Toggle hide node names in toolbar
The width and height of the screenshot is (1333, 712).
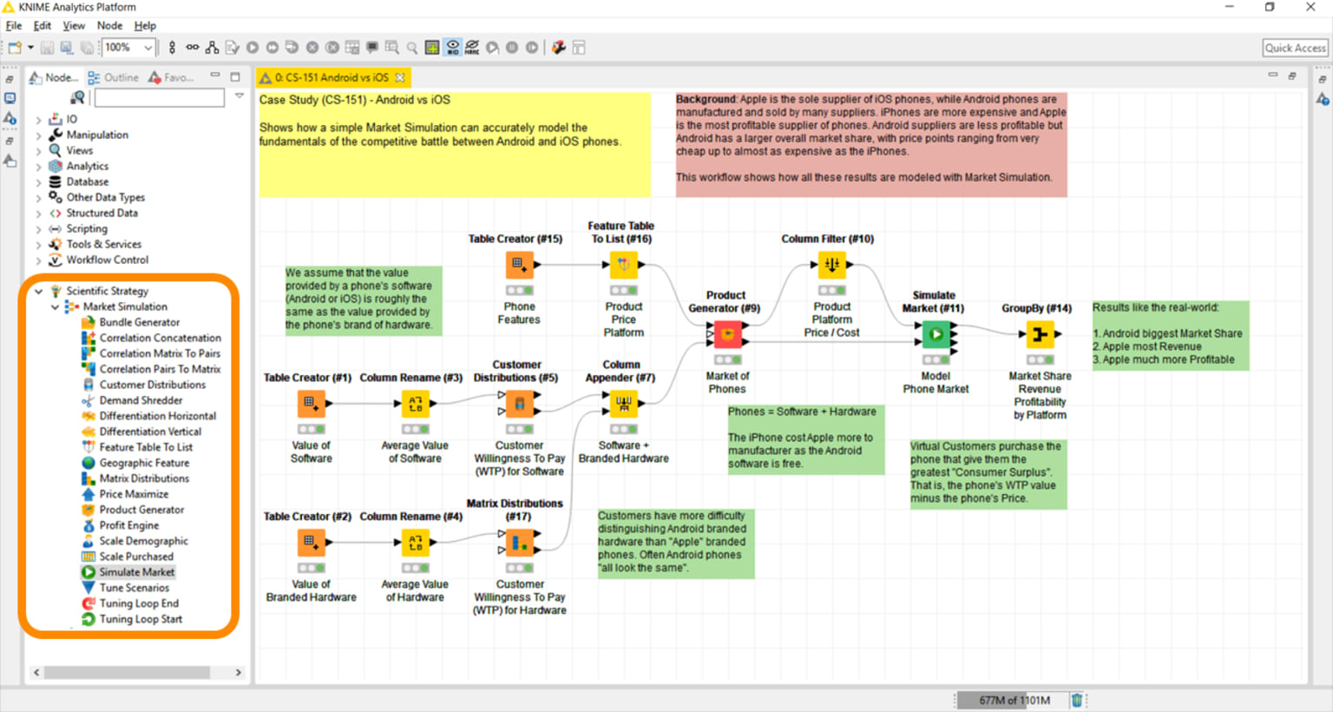coord(472,48)
